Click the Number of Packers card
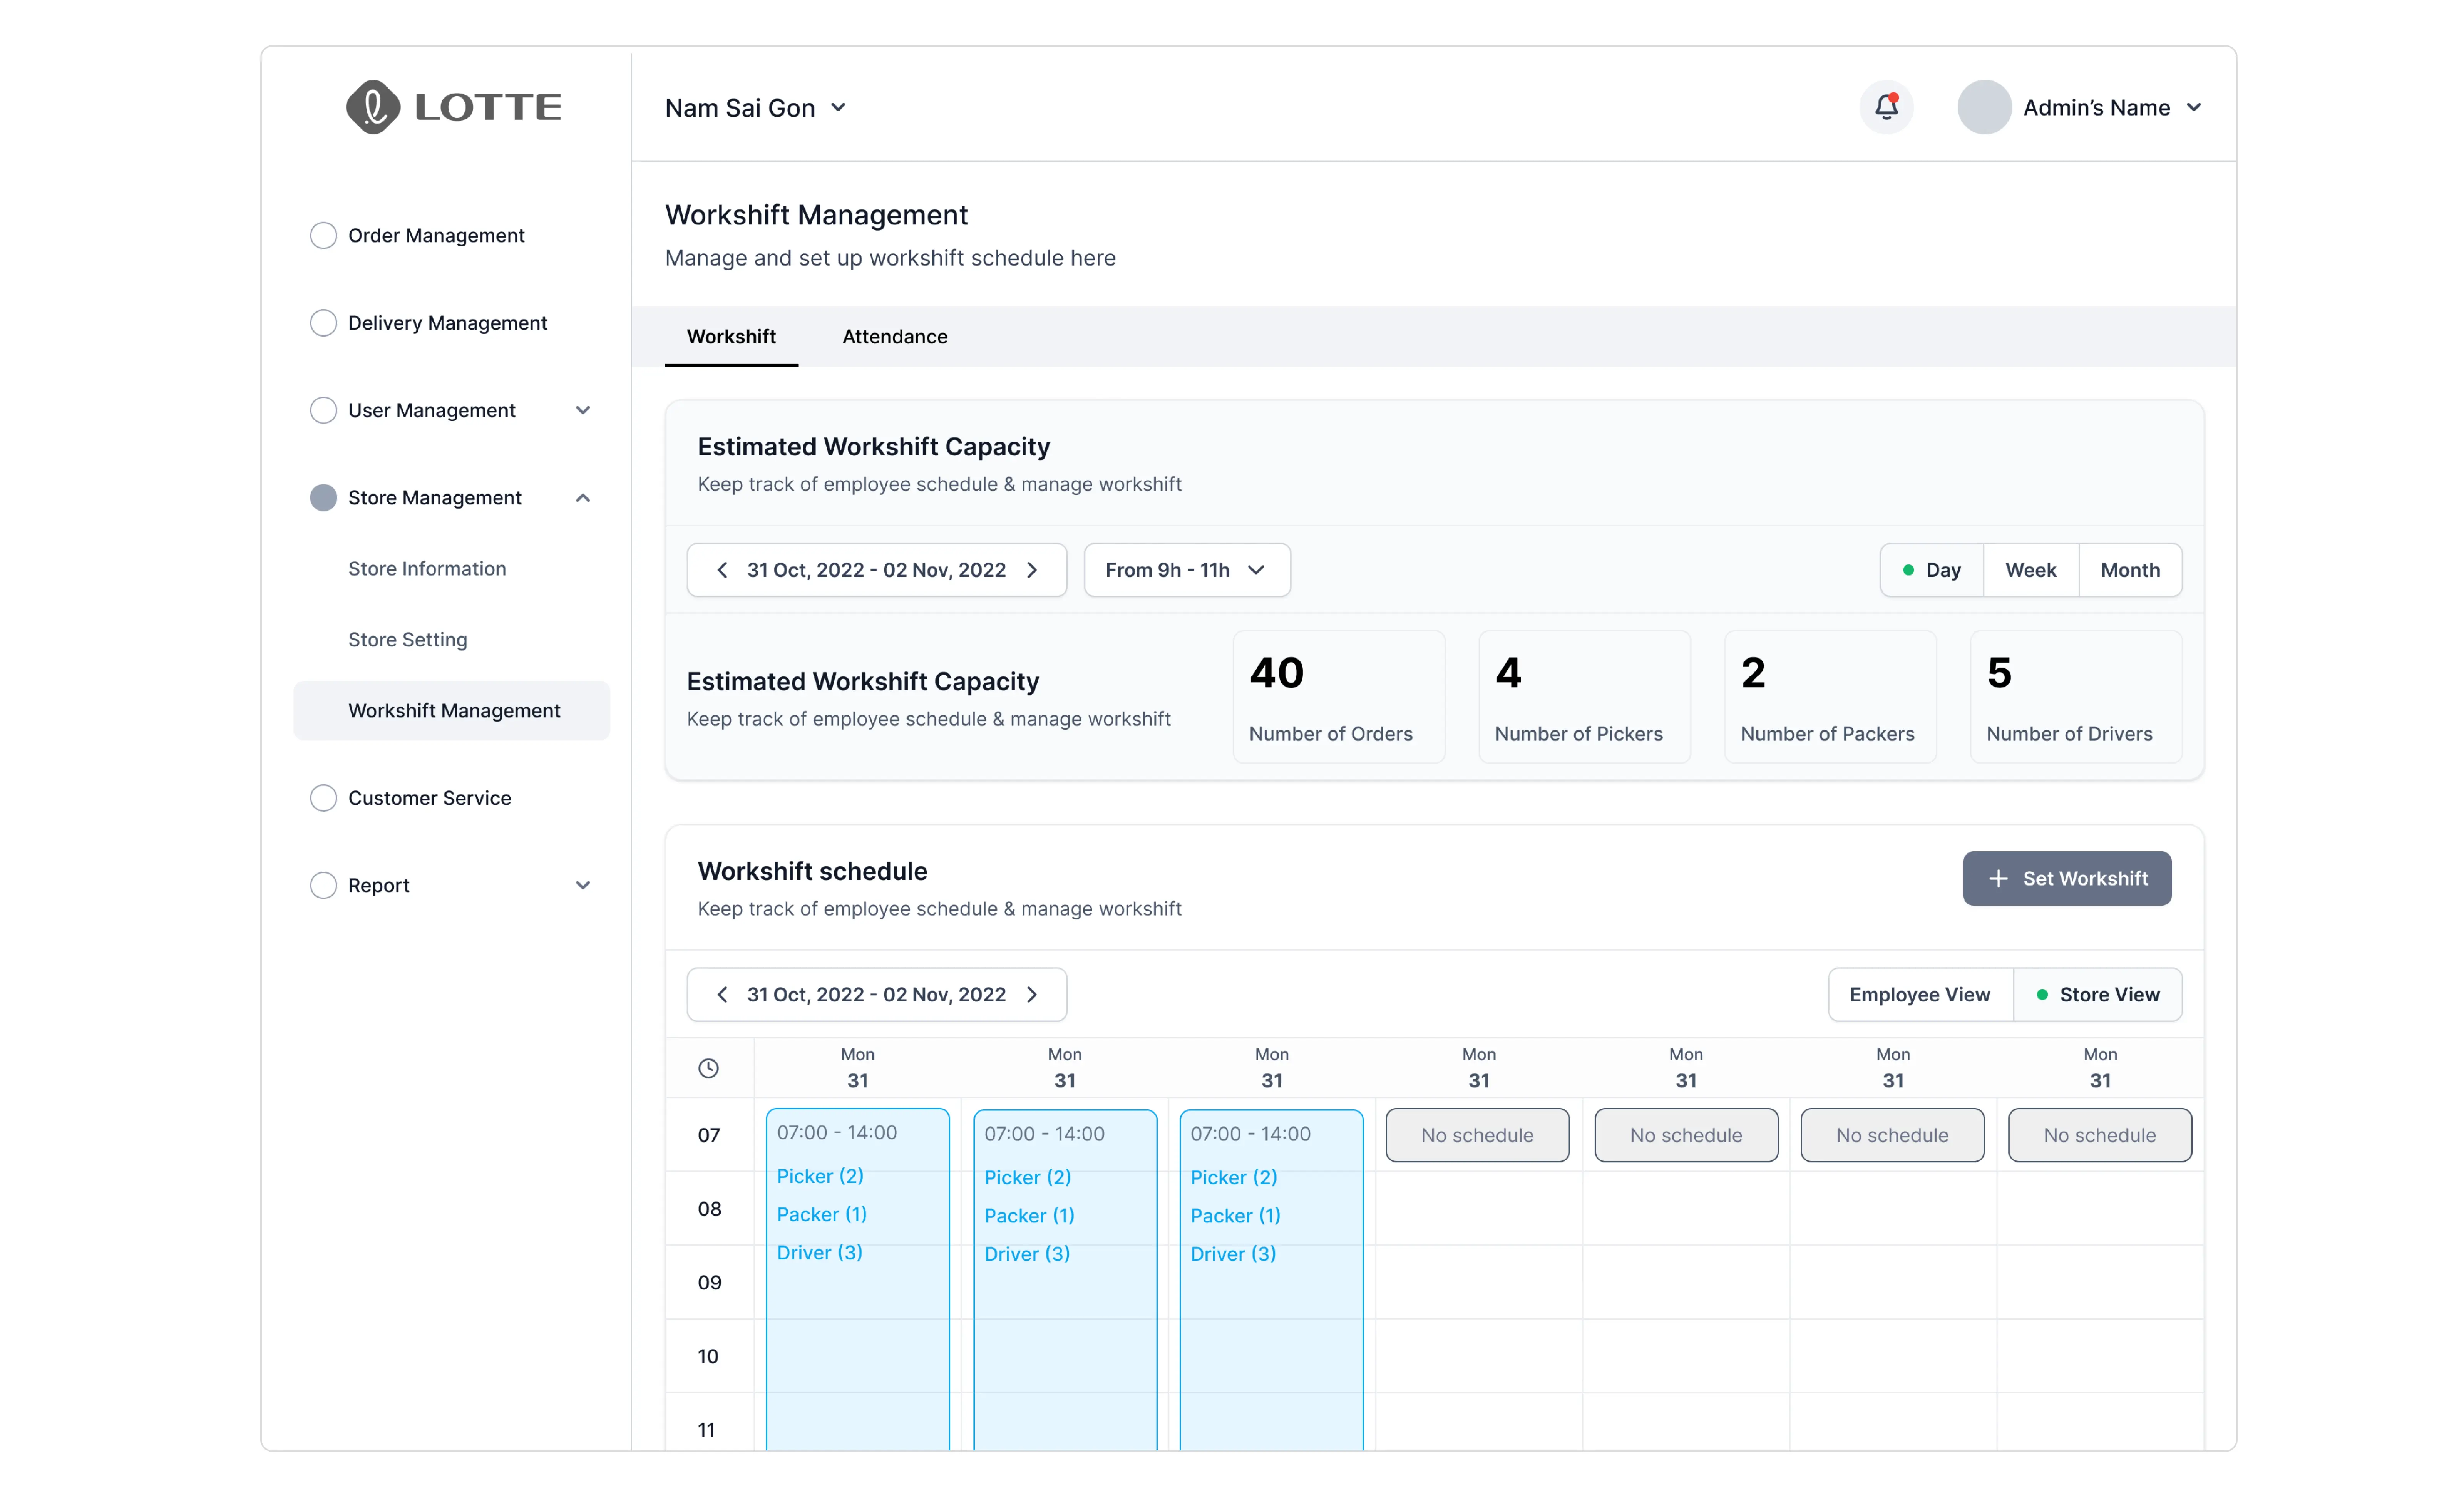The height and width of the screenshot is (1497, 2464). pos(1830,697)
